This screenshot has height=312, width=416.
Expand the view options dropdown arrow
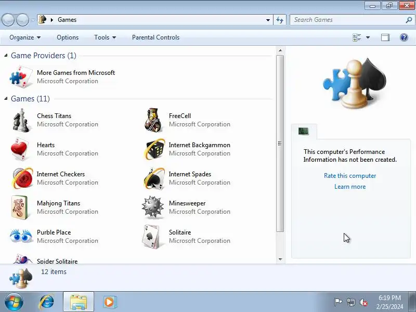click(x=368, y=37)
